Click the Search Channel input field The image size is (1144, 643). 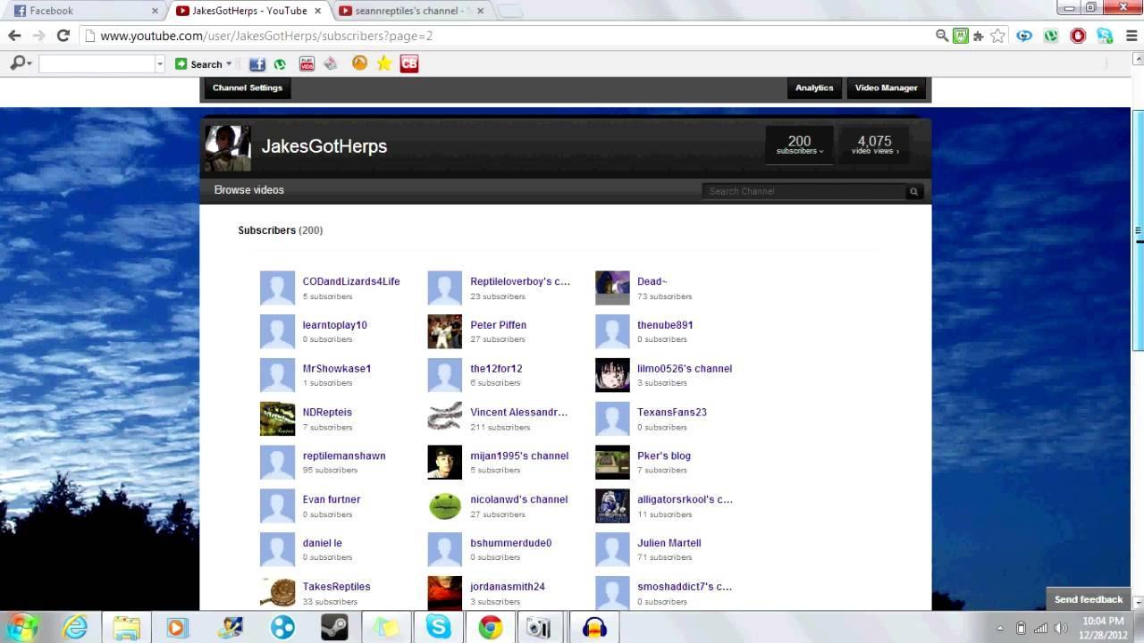pos(804,191)
